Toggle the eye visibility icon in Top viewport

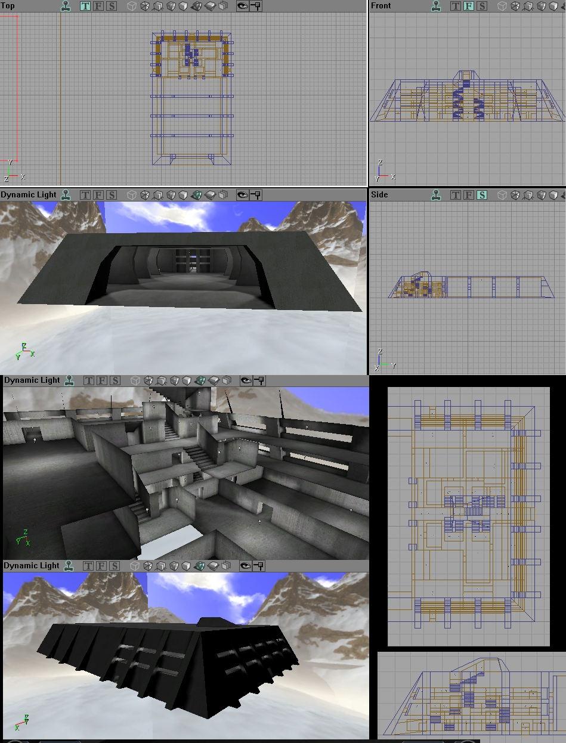242,6
